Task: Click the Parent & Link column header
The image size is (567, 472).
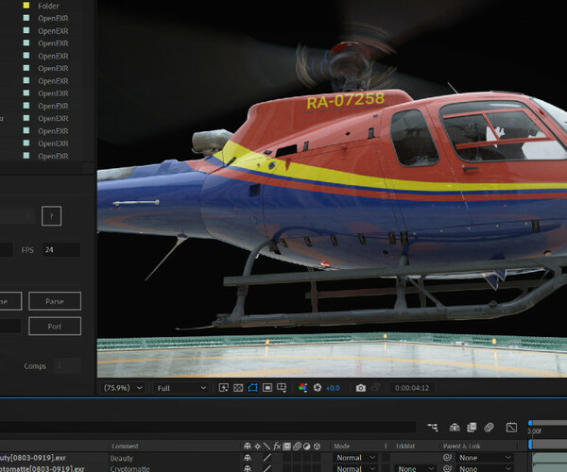Action: tap(462, 447)
